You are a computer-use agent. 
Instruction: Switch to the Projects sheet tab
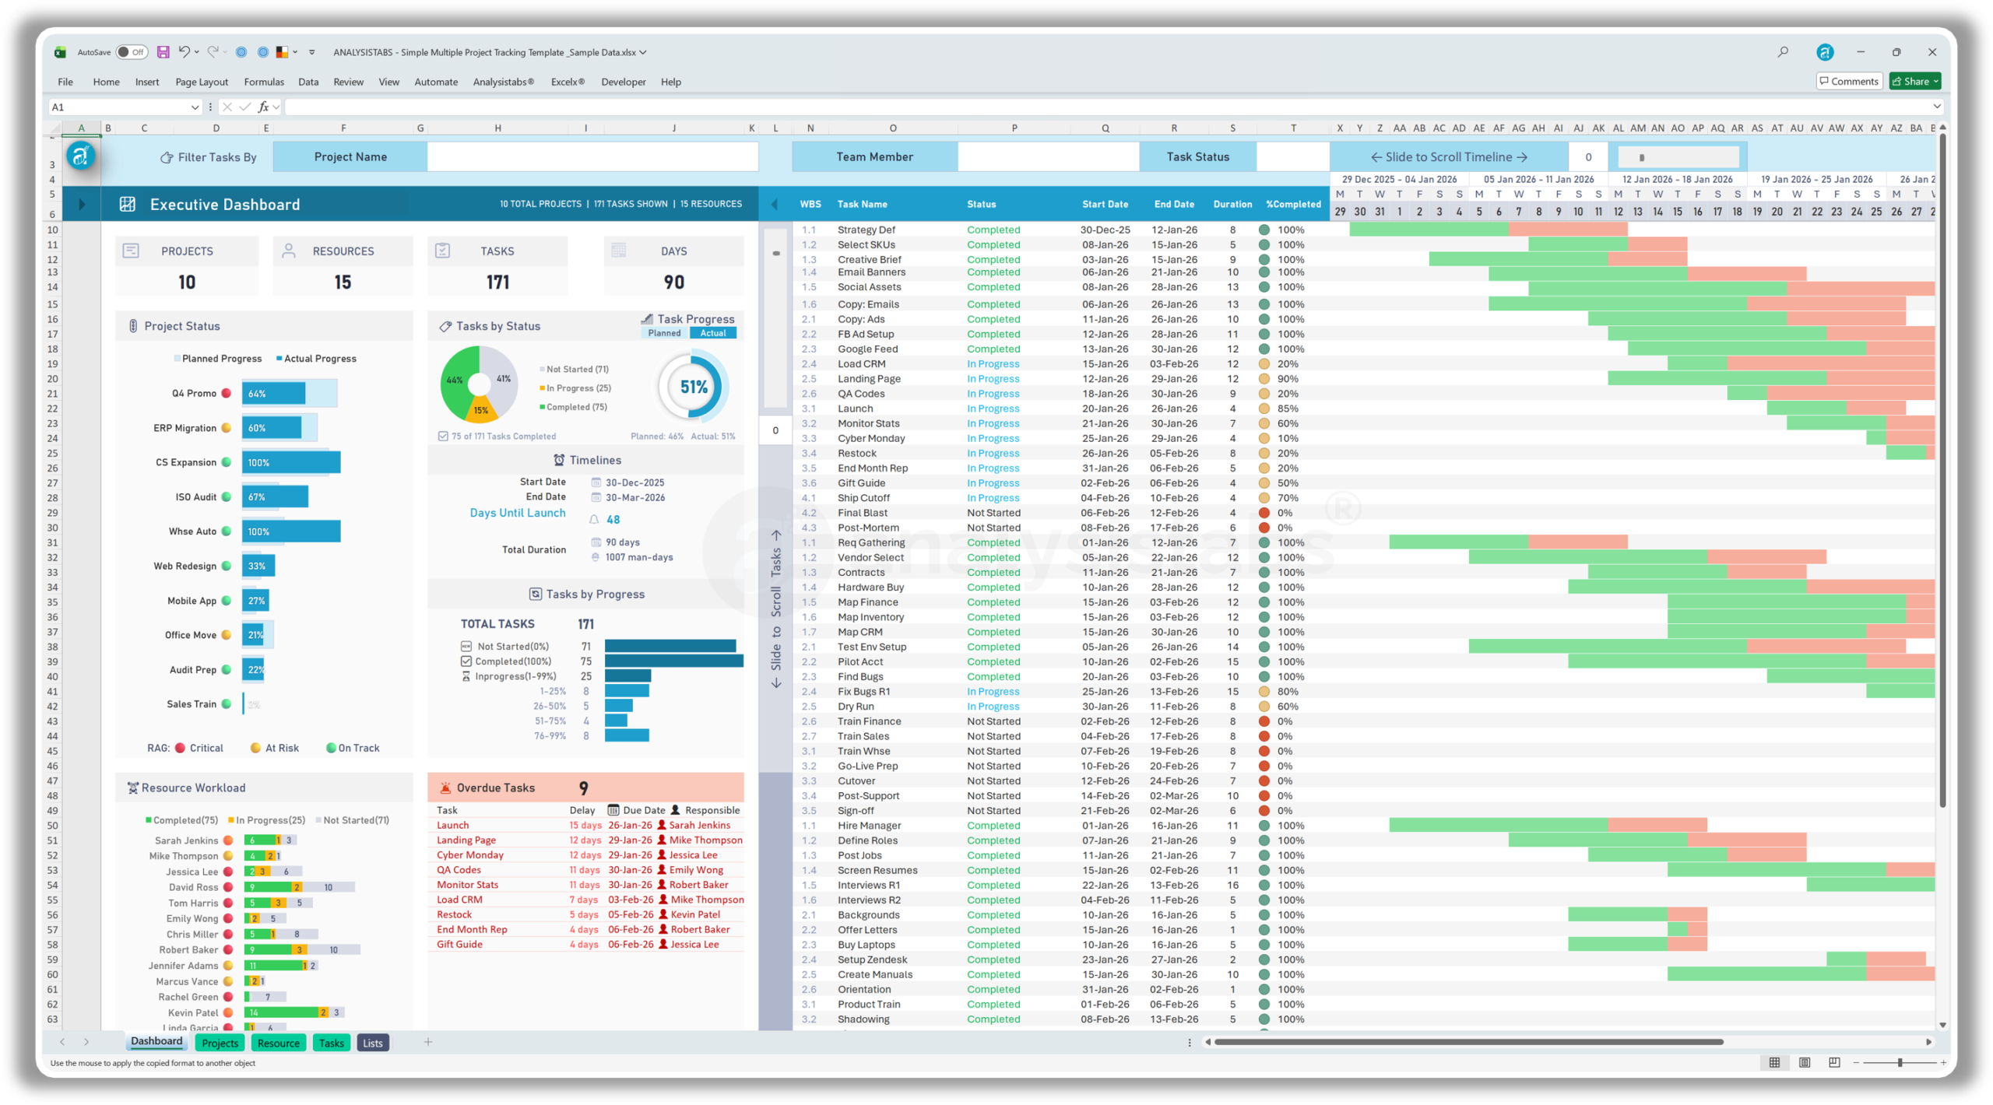click(220, 1043)
